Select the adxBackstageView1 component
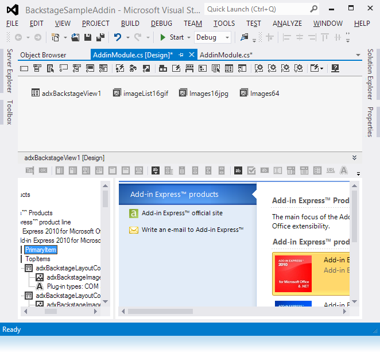Image resolution: width=380 pixels, height=353 pixels. (x=66, y=93)
